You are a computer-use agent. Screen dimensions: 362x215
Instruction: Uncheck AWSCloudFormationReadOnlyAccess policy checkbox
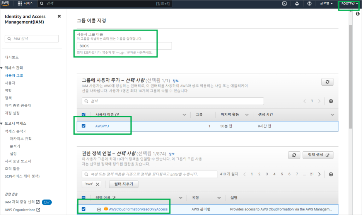point(84,209)
